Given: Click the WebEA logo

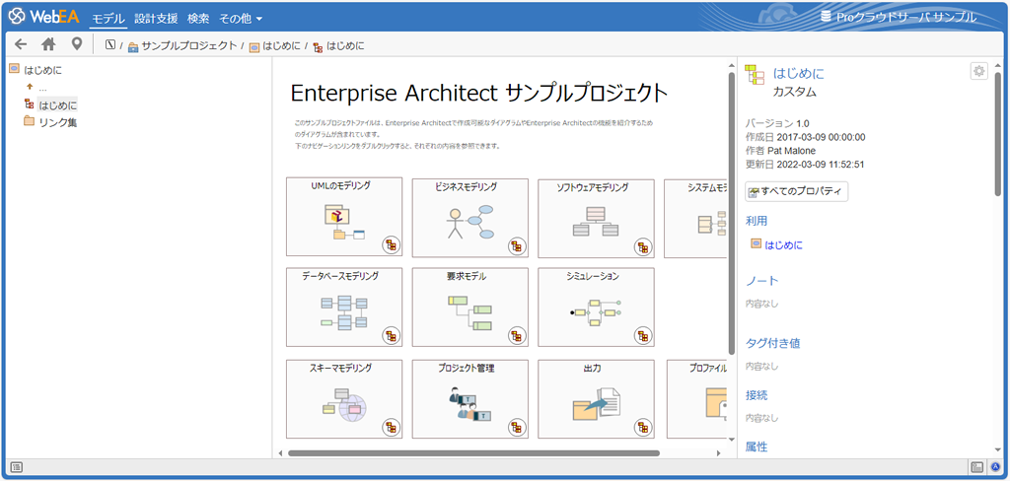Looking at the screenshot, I should pyautogui.click(x=45, y=18).
